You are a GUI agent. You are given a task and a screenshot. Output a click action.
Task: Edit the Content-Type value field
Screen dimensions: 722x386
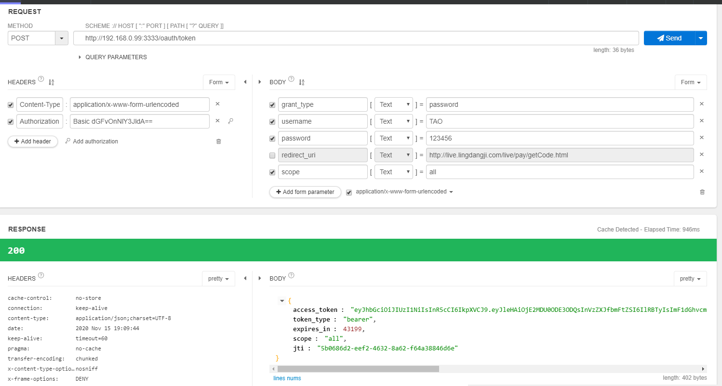point(140,104)
